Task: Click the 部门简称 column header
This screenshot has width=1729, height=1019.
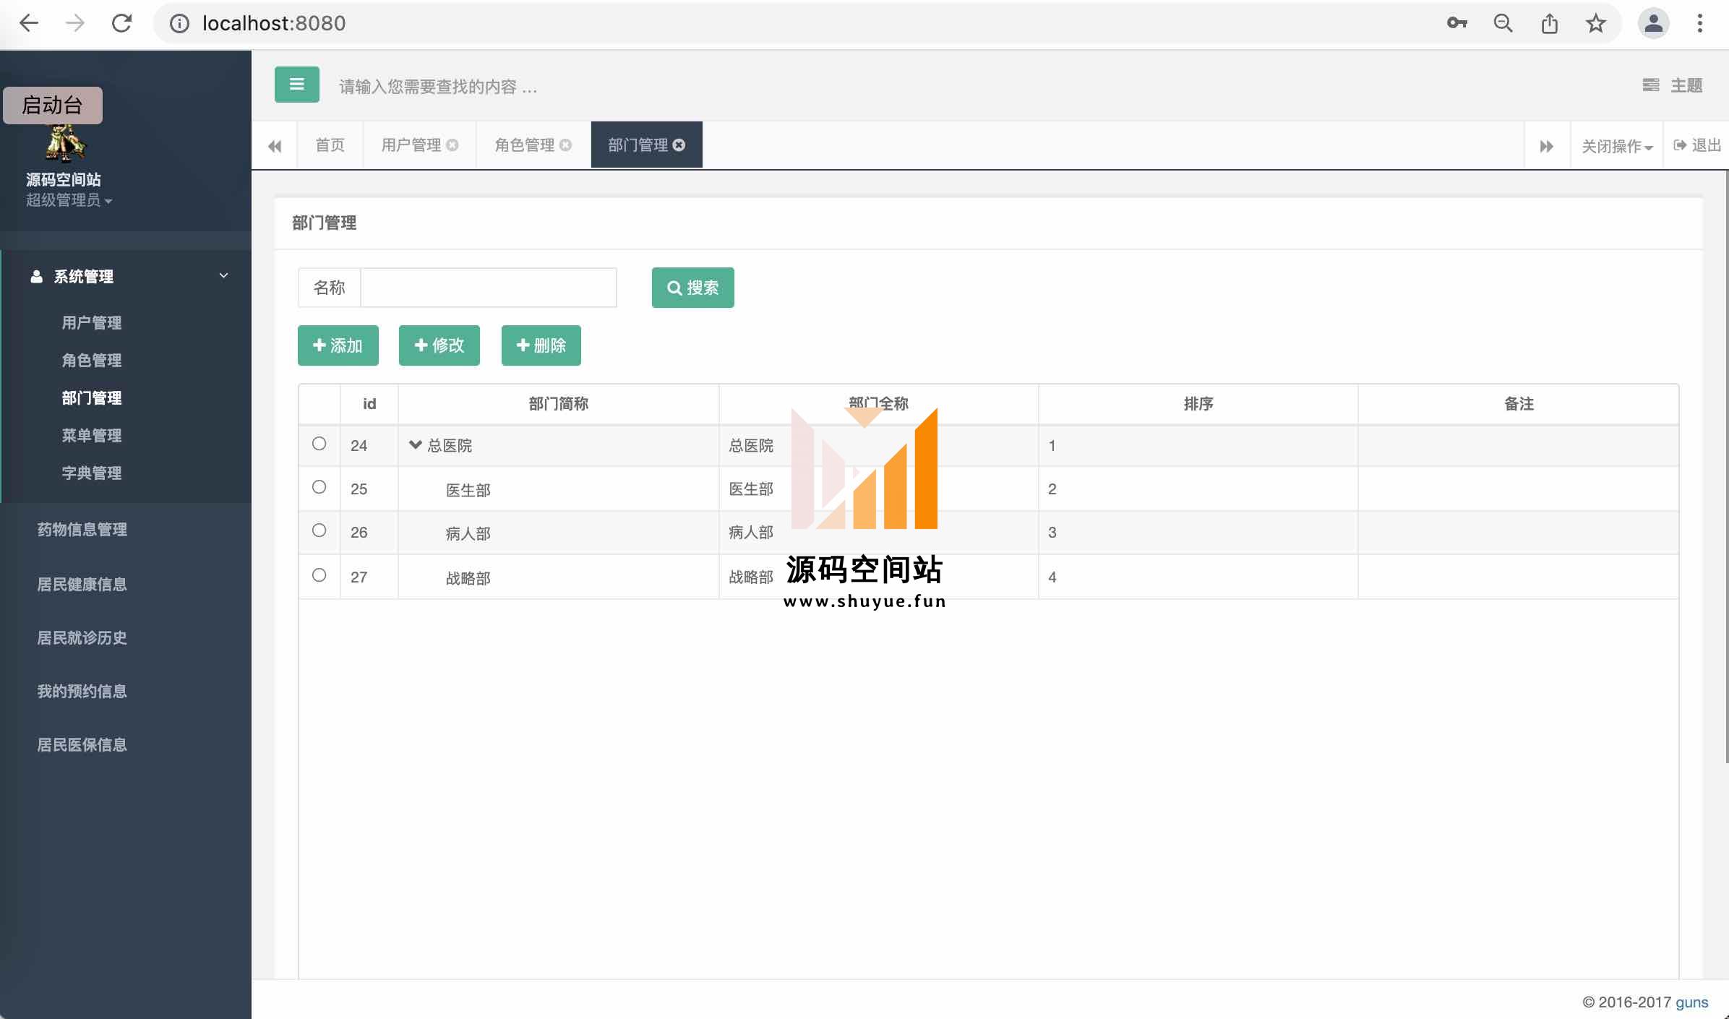Action: pyautogui.click(x=558, y=404)
